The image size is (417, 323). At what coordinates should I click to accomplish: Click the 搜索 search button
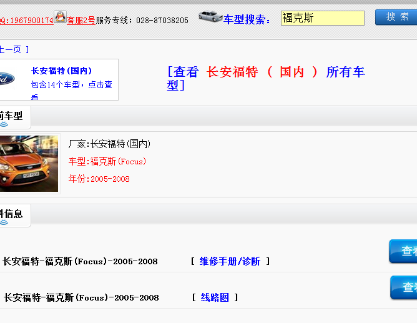pyautogui.click(x=396, y=17)
